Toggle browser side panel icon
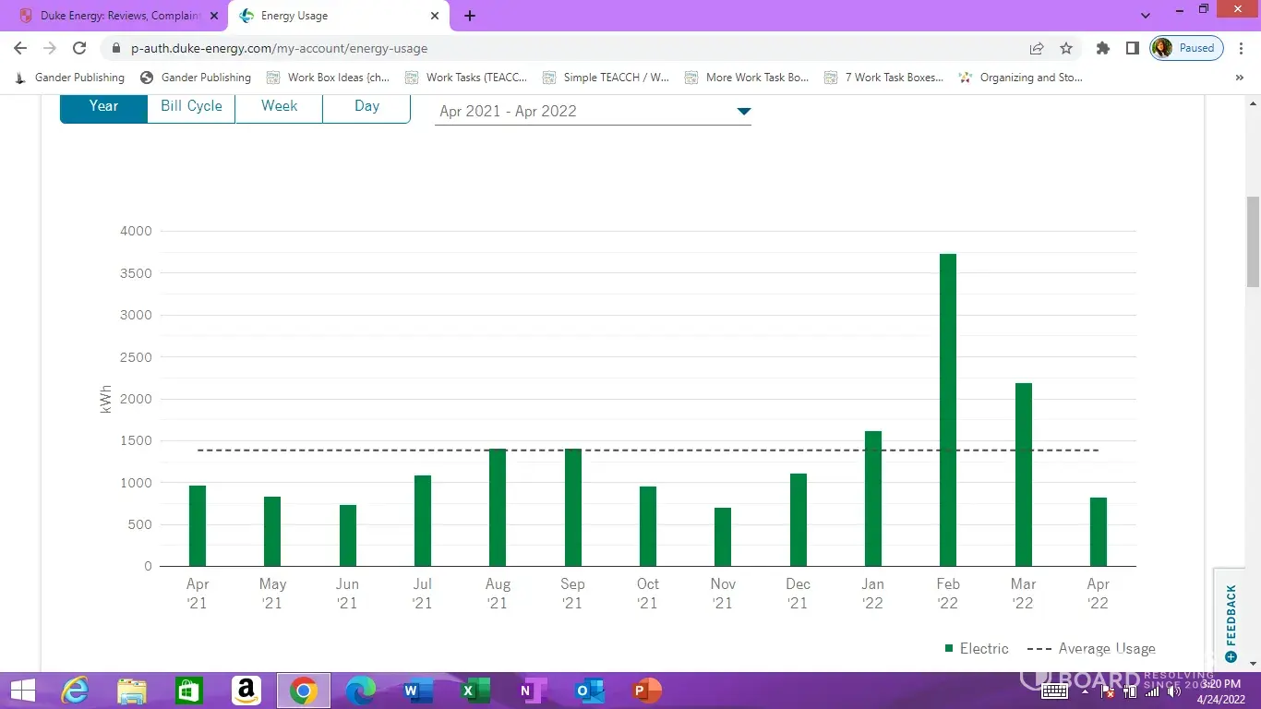This screenshot has width=1261, height=709. click(1132, 48)
